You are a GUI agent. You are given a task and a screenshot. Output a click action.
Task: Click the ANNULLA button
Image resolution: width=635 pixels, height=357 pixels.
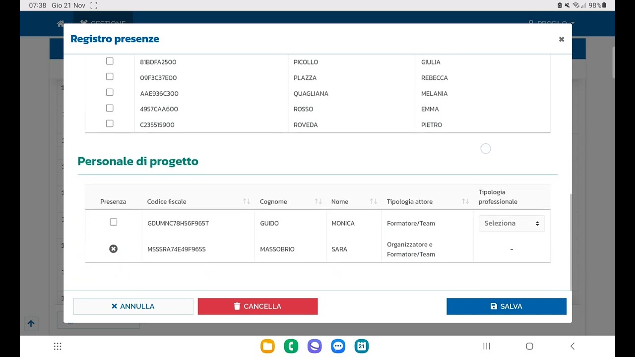[x=133, y=306]
